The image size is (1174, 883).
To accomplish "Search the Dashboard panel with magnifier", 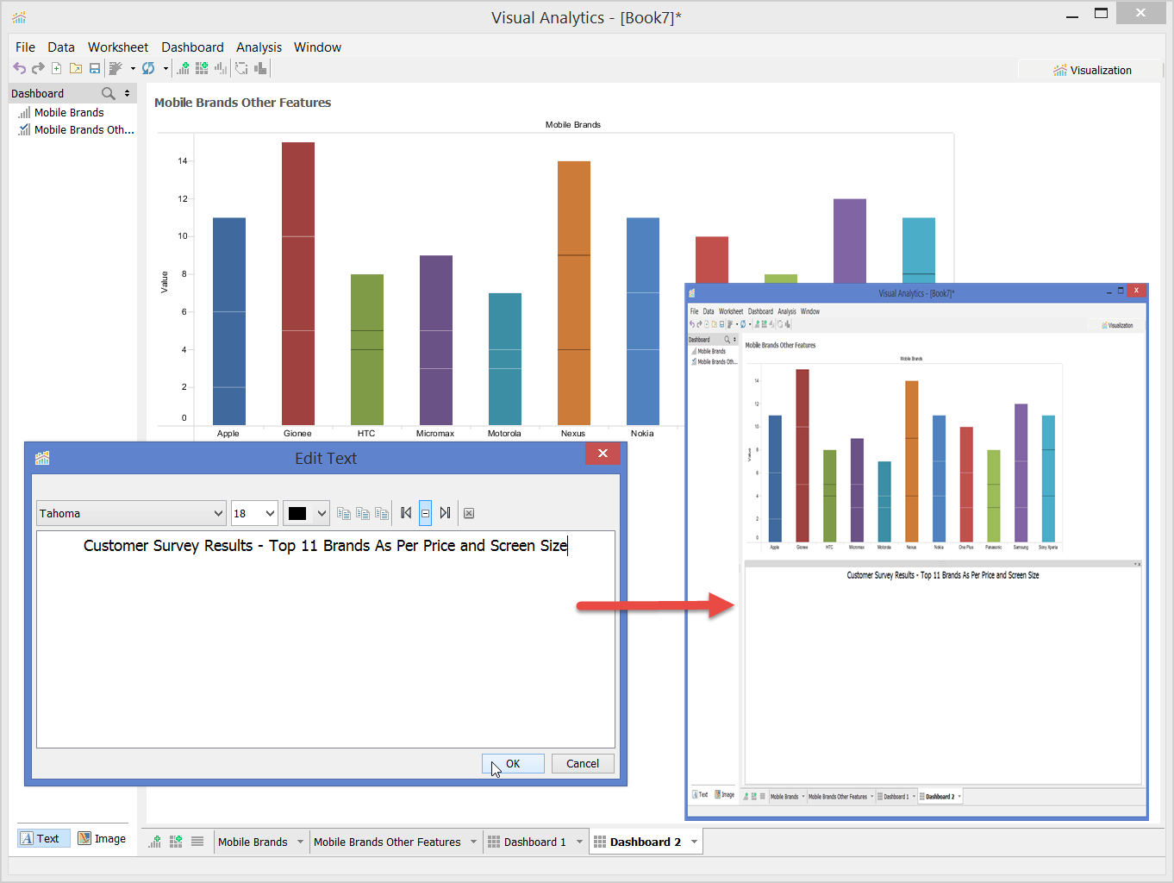I will (x=109, y=93).
